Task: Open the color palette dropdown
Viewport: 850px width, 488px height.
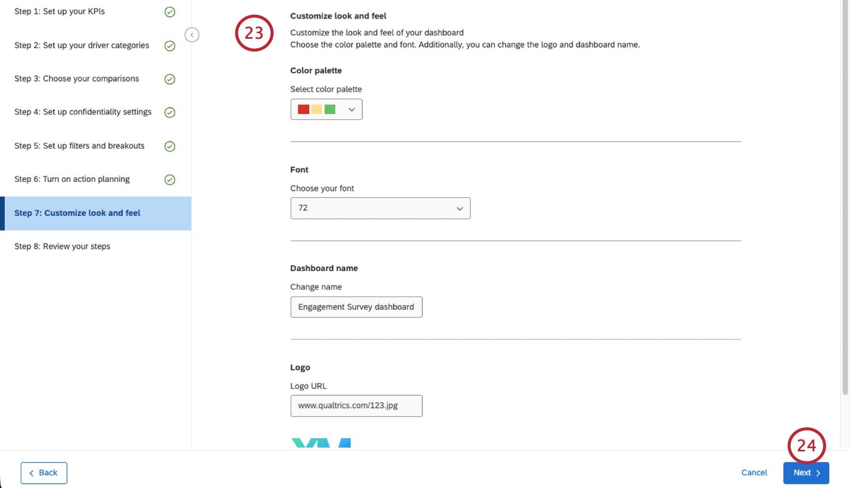Action: click(326, 109)
